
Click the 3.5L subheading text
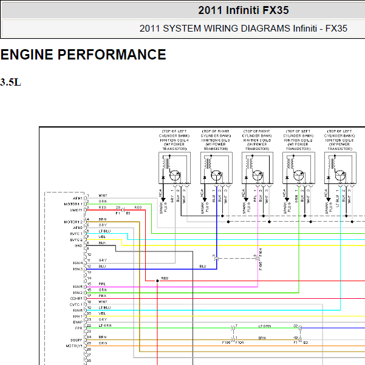click(x=11, y=82)
